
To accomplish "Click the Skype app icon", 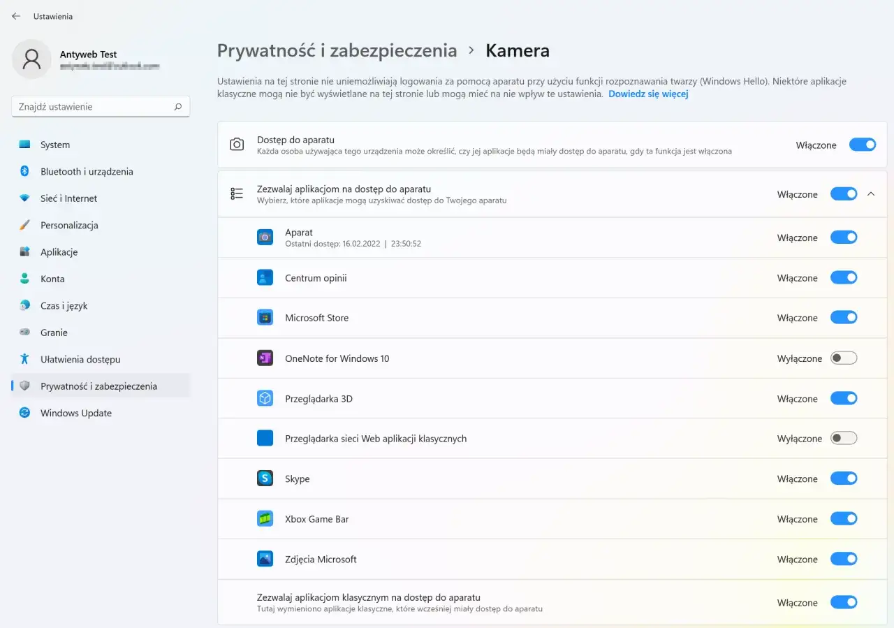I will [x=265, y=479].
